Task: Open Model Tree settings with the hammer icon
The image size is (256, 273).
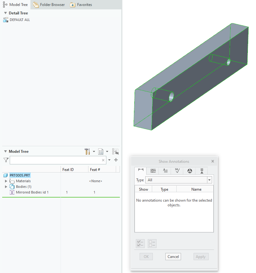Action: pos(87,152)
